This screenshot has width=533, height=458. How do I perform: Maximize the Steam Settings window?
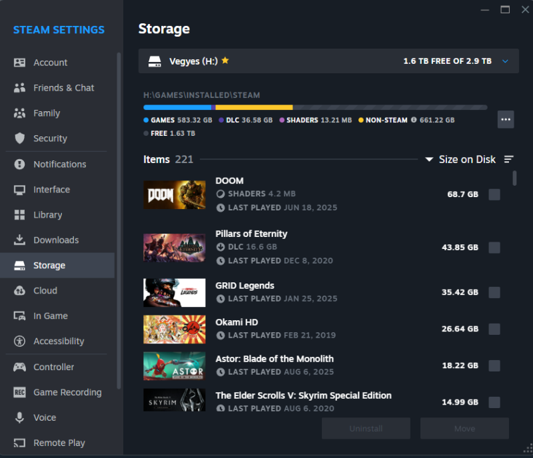pyautogui.click(x=505, y=9)
